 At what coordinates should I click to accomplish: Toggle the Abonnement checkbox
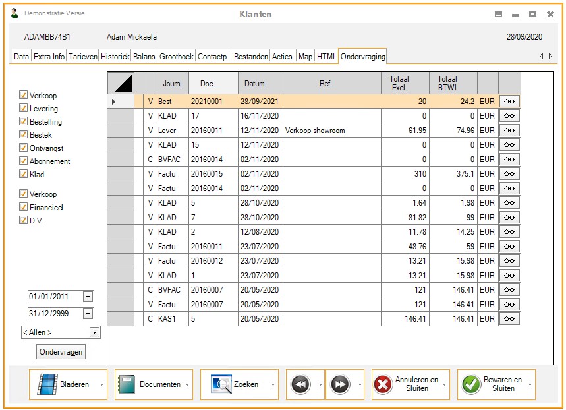(x=24, y=161)
